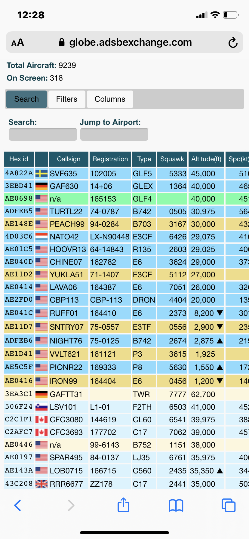Select aircraft with callsign VVLT621
The height and width of the screenshot is (539, 249).
69,354
